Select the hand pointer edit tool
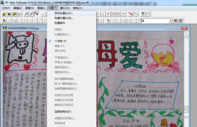Viewport: 197px width, 127px height. [x=4, y=21]
